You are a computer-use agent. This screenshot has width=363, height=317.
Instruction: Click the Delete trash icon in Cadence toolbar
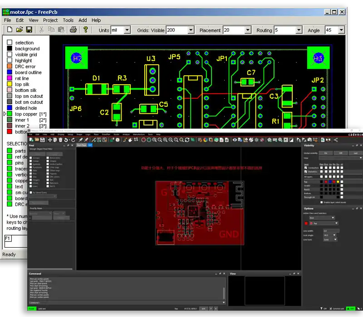click(x=61, y=140)
